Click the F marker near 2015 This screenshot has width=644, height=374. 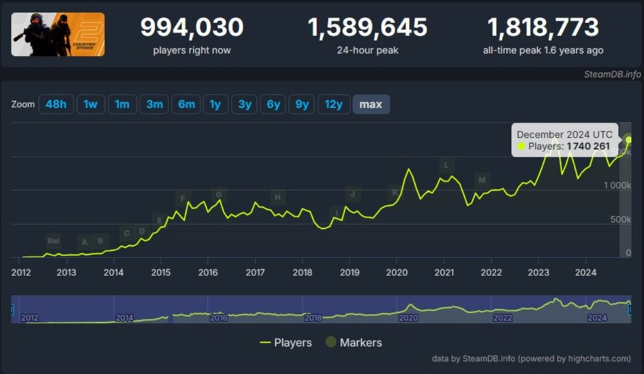(182, 199)
